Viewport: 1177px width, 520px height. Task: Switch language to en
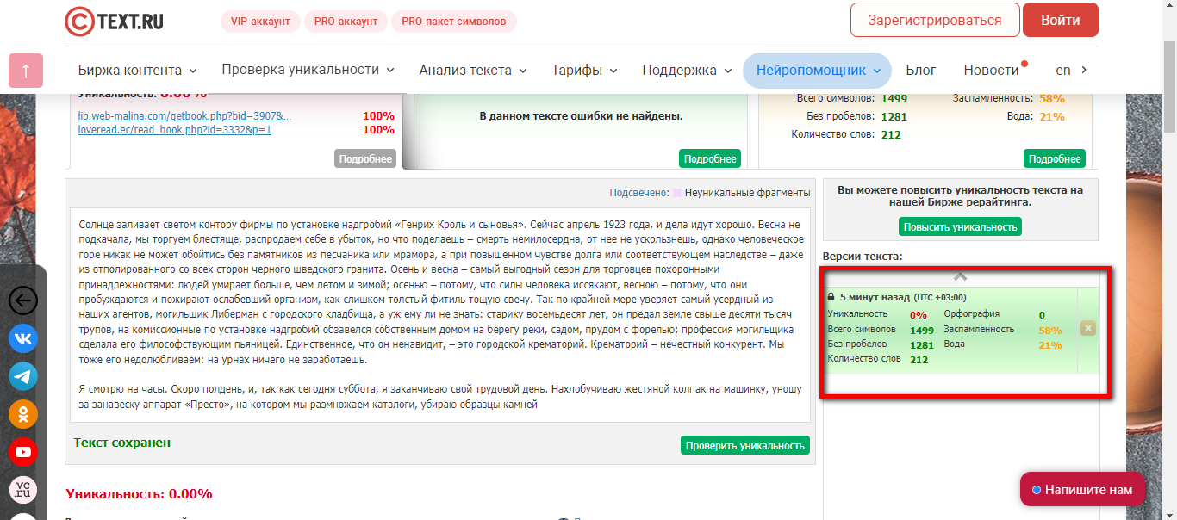(1062, 71)
